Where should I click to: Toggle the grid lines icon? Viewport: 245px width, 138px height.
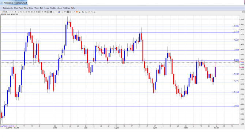(x=51, y=12)
